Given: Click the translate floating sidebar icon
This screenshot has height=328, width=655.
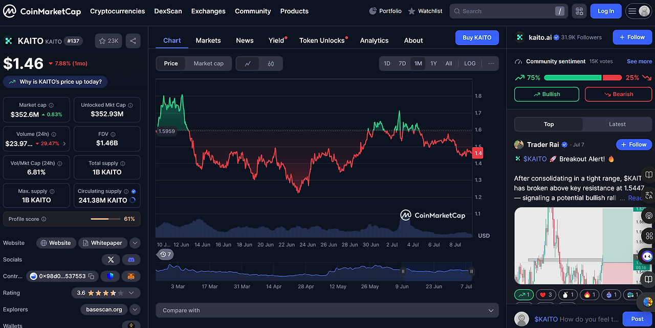Looking at the screenshot, I should point(649,195).
